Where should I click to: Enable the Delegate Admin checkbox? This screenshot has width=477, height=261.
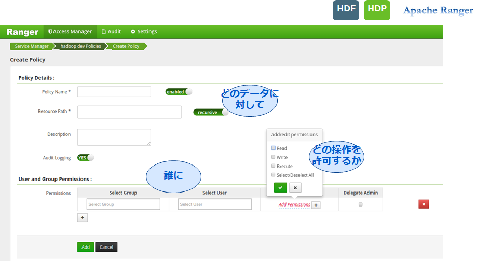tap(360, 204)
